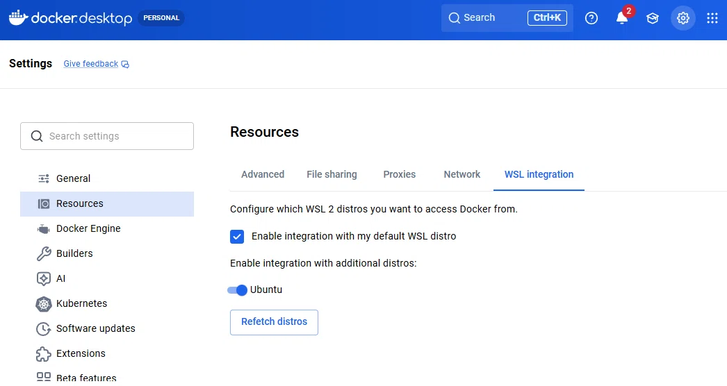
Task: Click the 'Ubuntu' distro label
Action: point(266,290)
